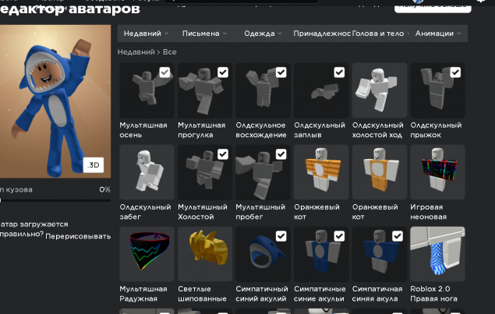Open the Игровая неоновая item name
The image size is (495, 314).
tap(429, 212)
